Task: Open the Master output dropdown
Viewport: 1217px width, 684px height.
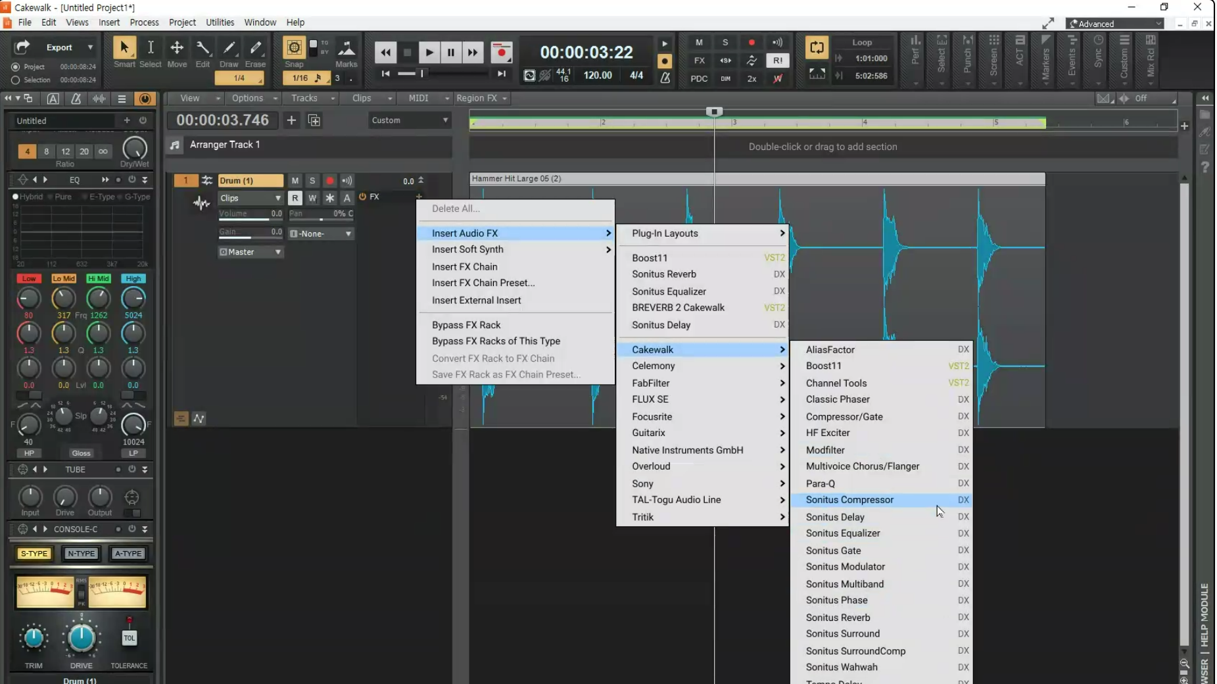Action: coord(251,252)
